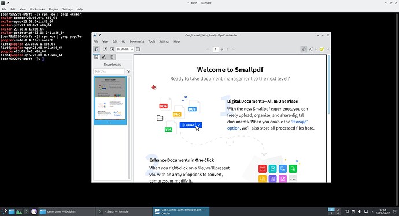Image resolution: width=399 pixels, height=216 pixels.
Task: Toggle the Okular sidebar visibility button
Action: (97, 49)
